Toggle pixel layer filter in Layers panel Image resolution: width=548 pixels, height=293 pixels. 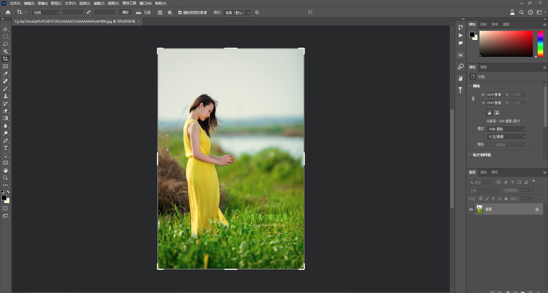[499, 182]
